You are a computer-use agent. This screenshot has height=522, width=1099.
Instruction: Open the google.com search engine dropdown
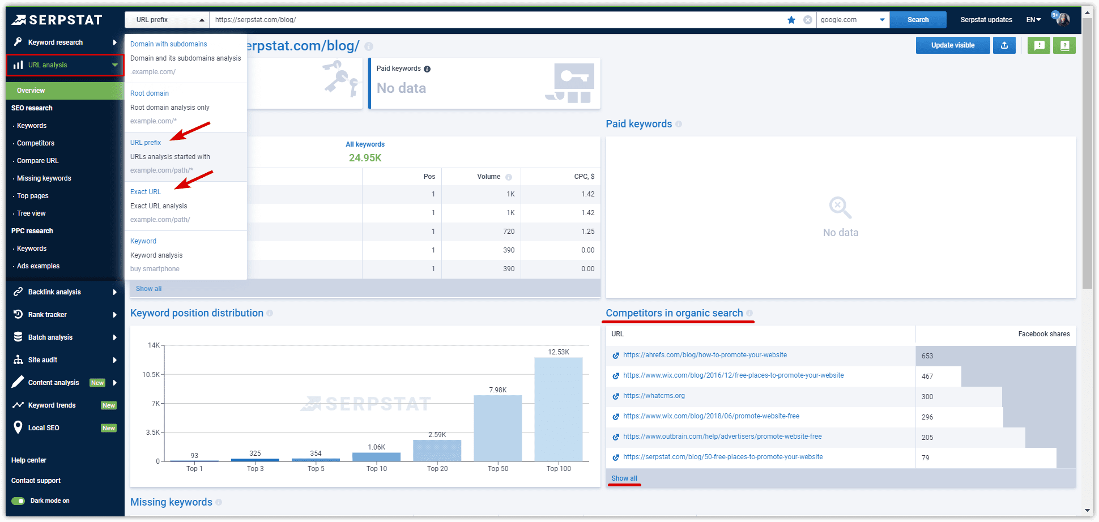853,20
